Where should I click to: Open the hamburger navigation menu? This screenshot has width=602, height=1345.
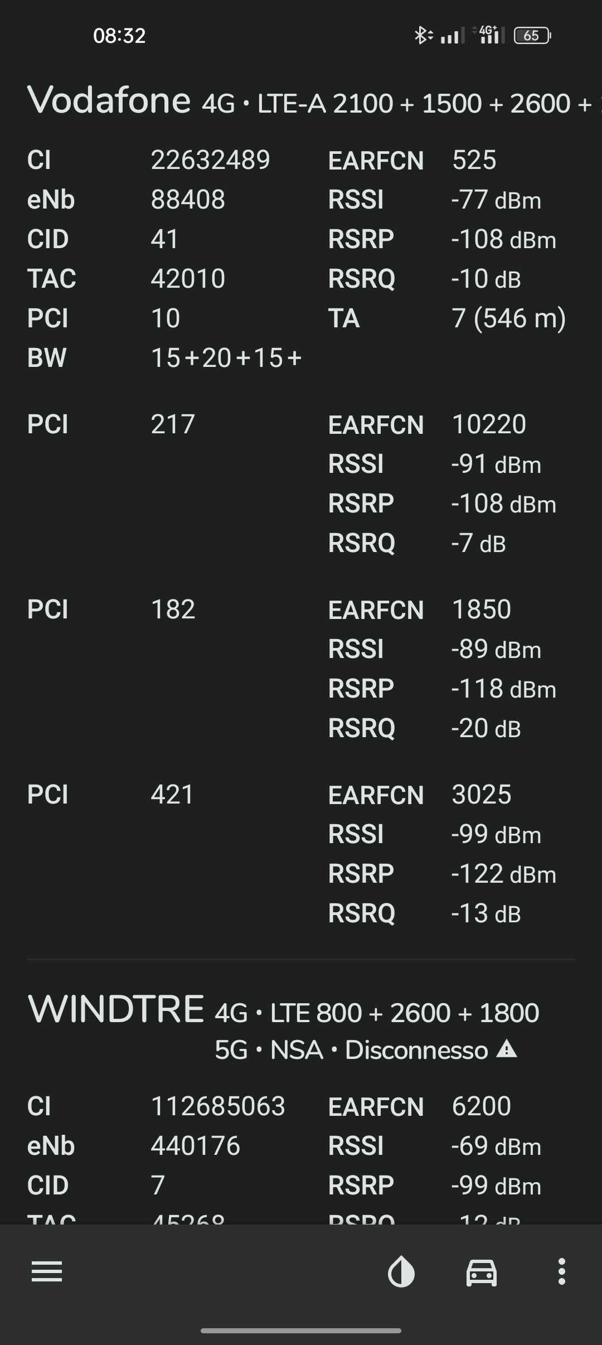tap(47, 1271)
